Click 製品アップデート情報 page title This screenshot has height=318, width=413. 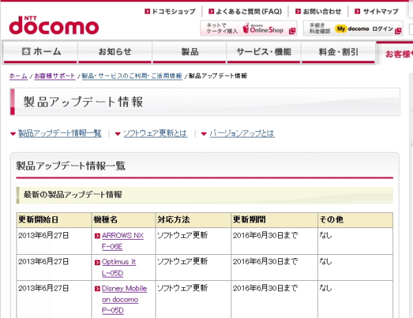coord(83,102)
